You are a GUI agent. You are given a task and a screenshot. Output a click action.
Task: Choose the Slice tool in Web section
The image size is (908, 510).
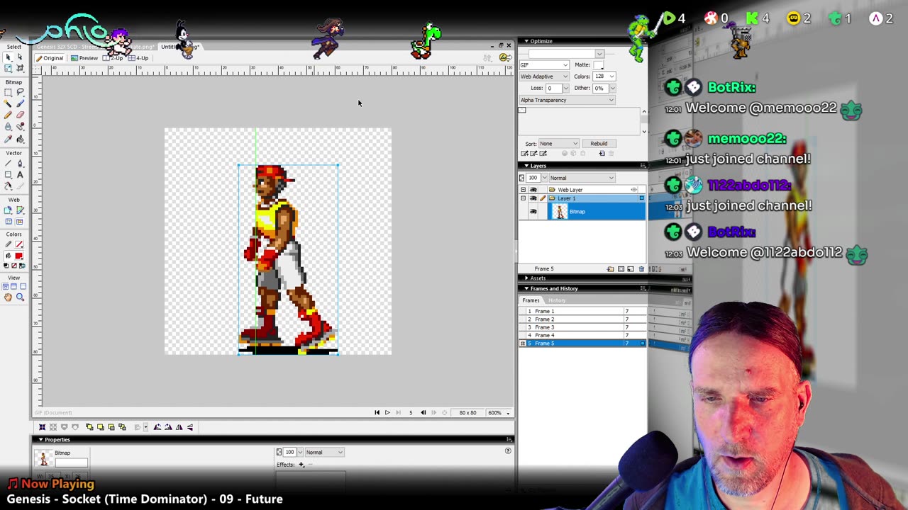20,210
